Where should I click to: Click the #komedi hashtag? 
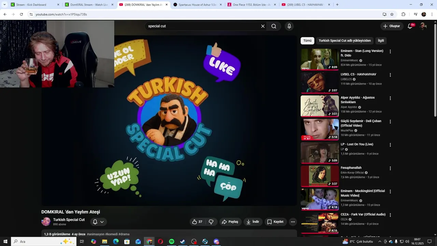click(x=111, y=234)
